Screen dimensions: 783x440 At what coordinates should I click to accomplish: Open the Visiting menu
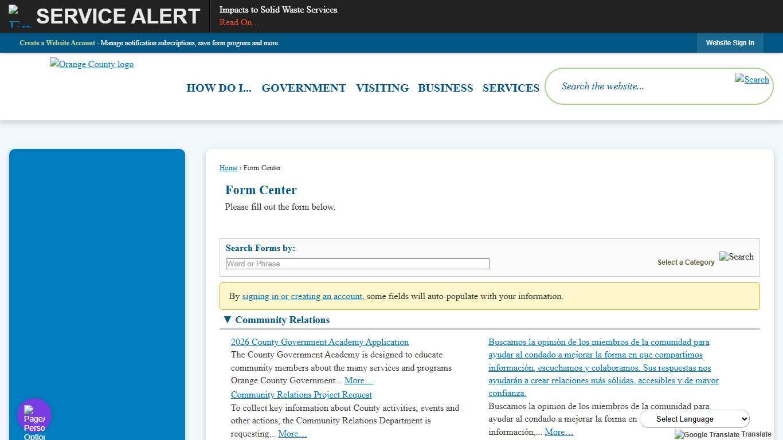pyautogui.click(x=382, y=88)
